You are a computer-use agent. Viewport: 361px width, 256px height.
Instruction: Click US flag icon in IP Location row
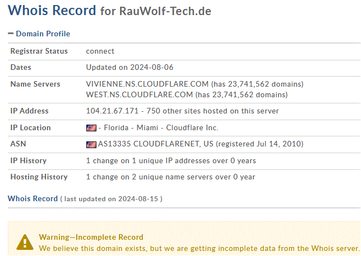[x=91, y=128]
